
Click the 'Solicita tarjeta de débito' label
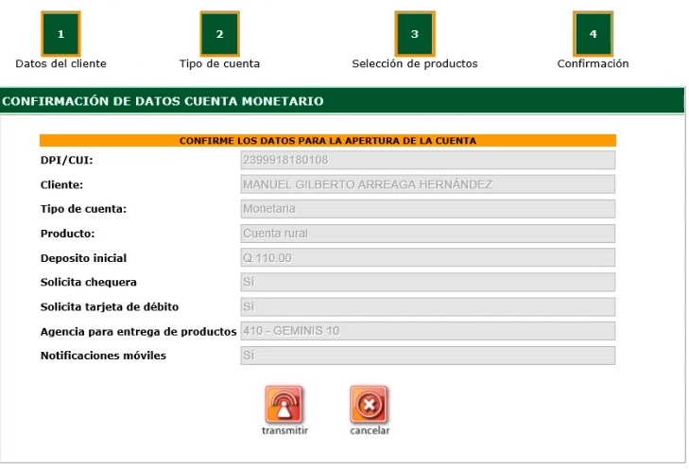pos(110,307)
